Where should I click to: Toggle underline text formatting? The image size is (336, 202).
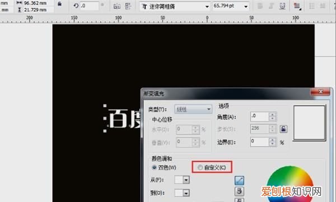click(282, 6)
